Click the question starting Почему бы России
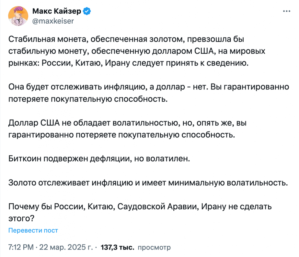The height and width of the screenshot is (257, 299). (140, 212)
